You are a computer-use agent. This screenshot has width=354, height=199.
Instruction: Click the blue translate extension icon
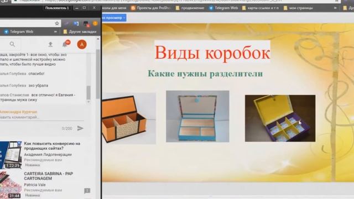[76, 23]
